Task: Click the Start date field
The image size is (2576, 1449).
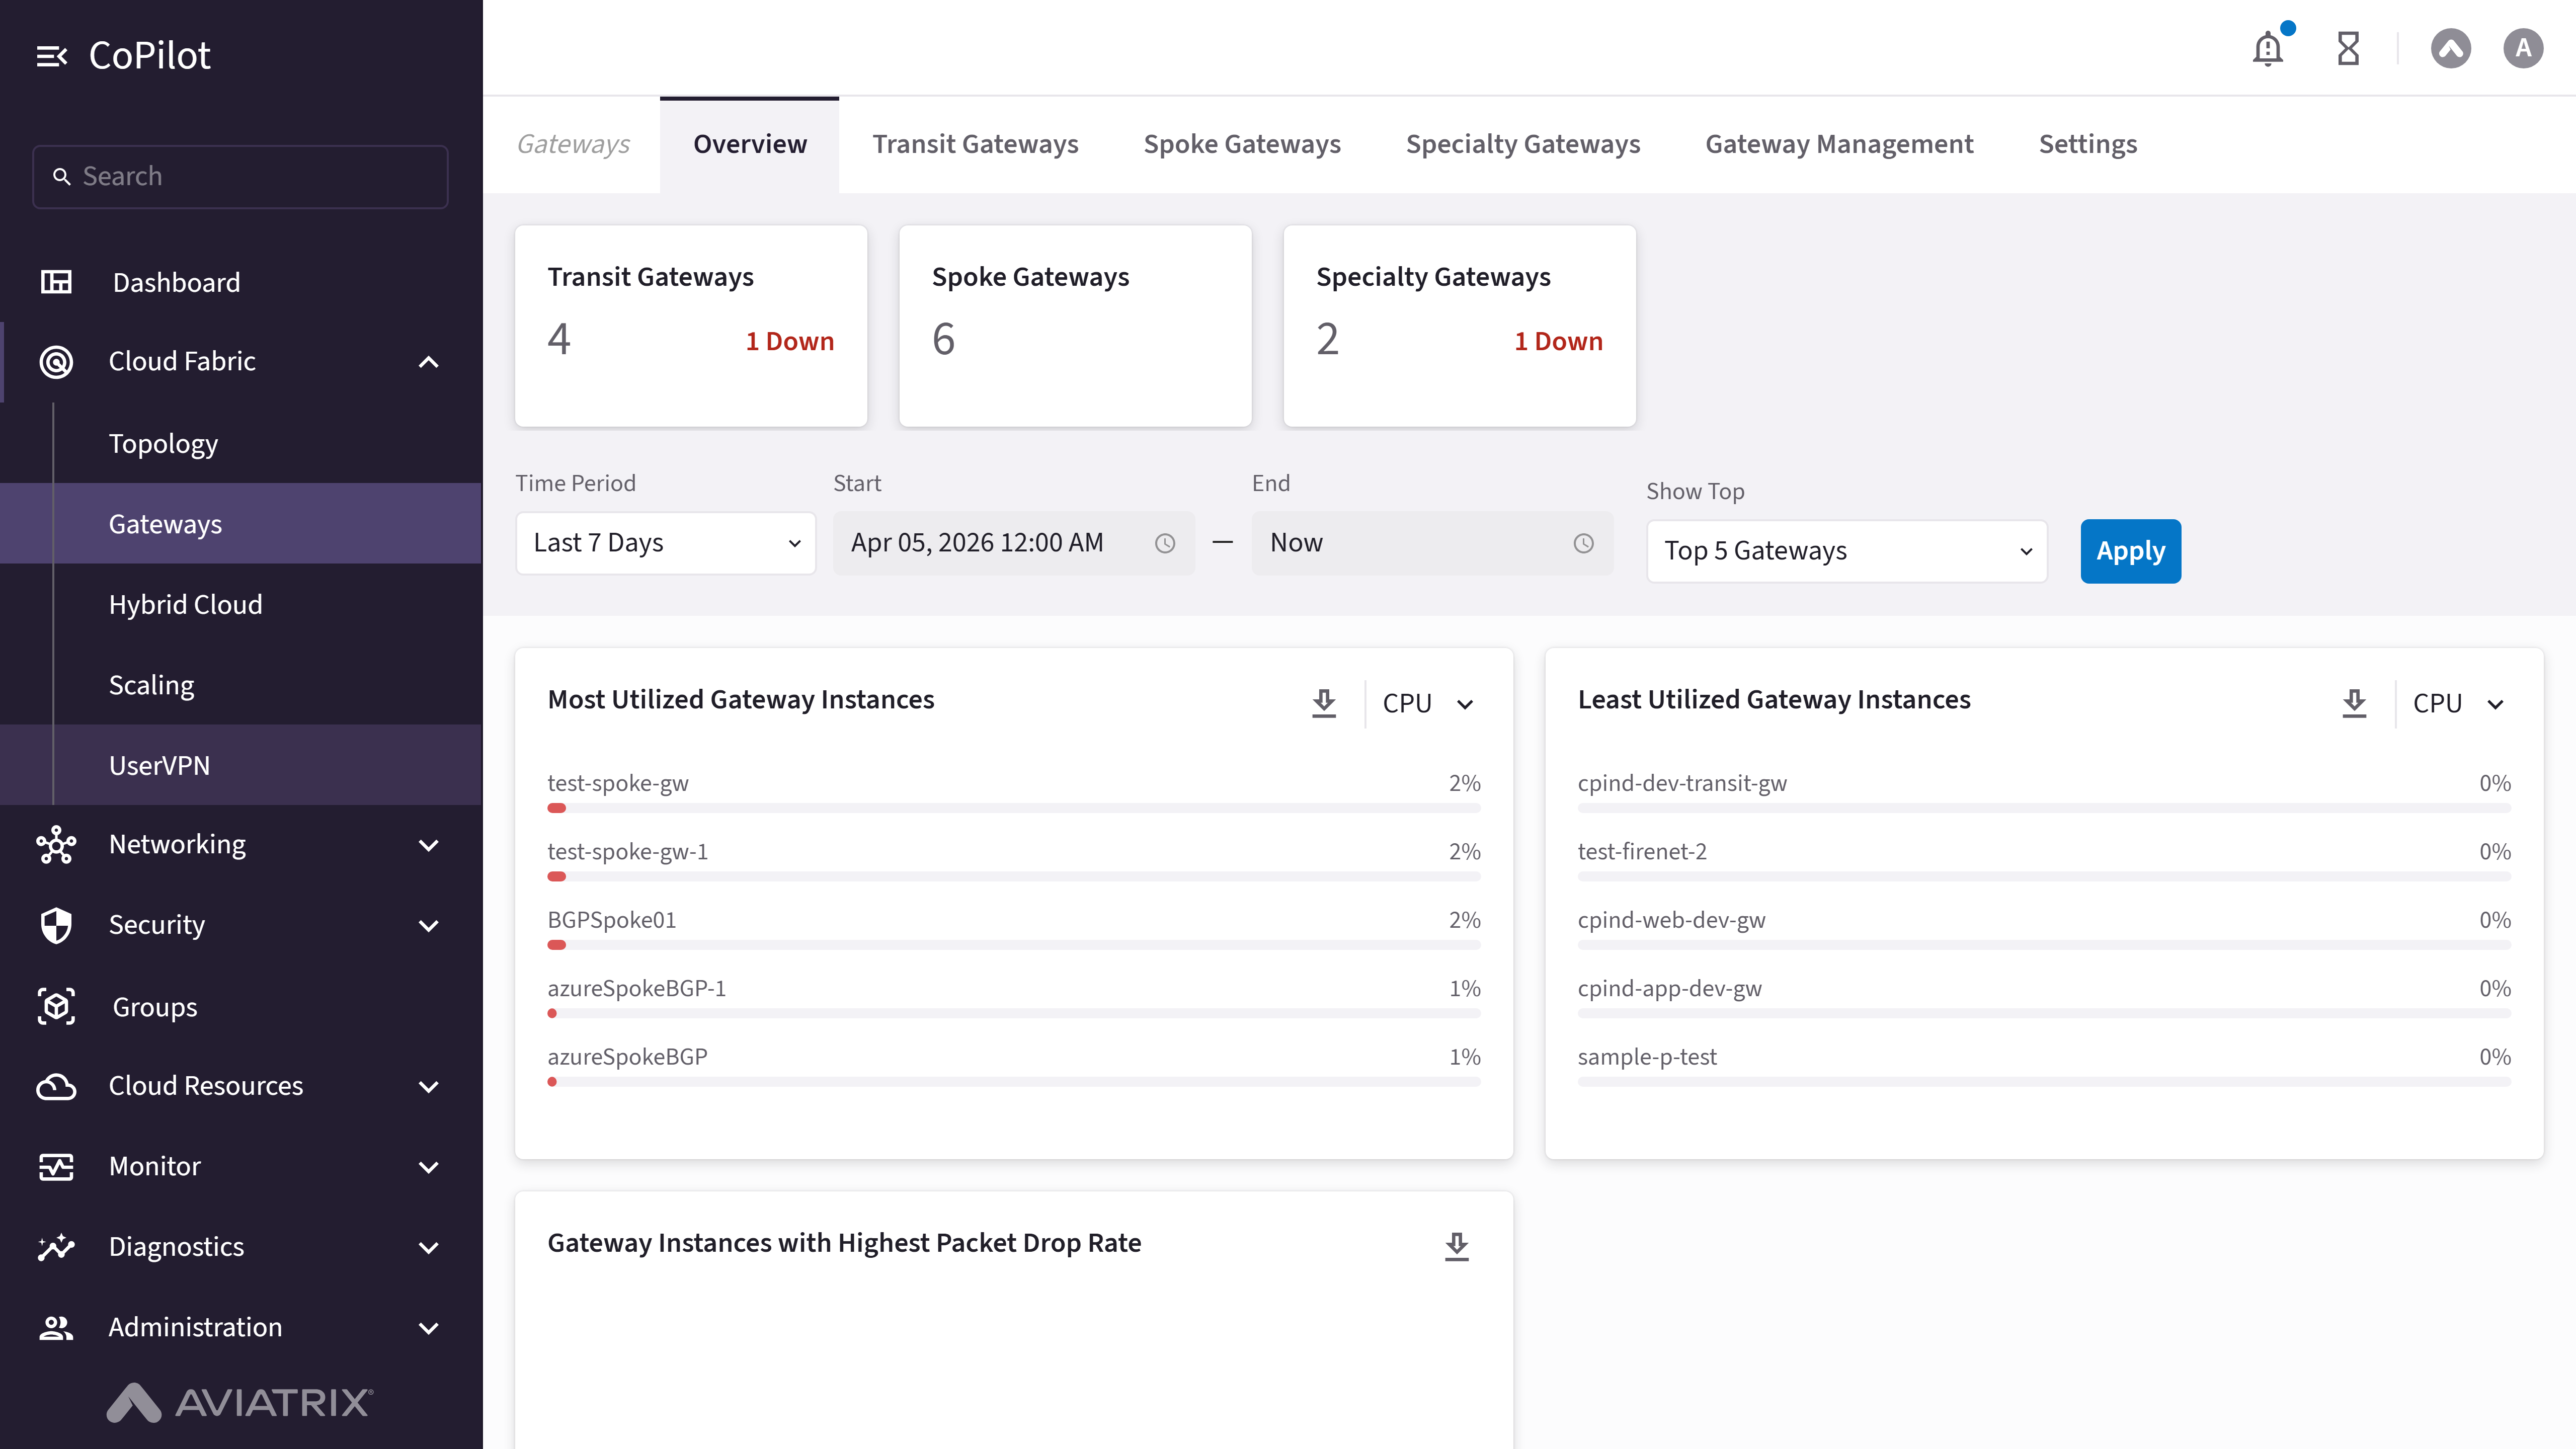Action: coord(1014,543)
